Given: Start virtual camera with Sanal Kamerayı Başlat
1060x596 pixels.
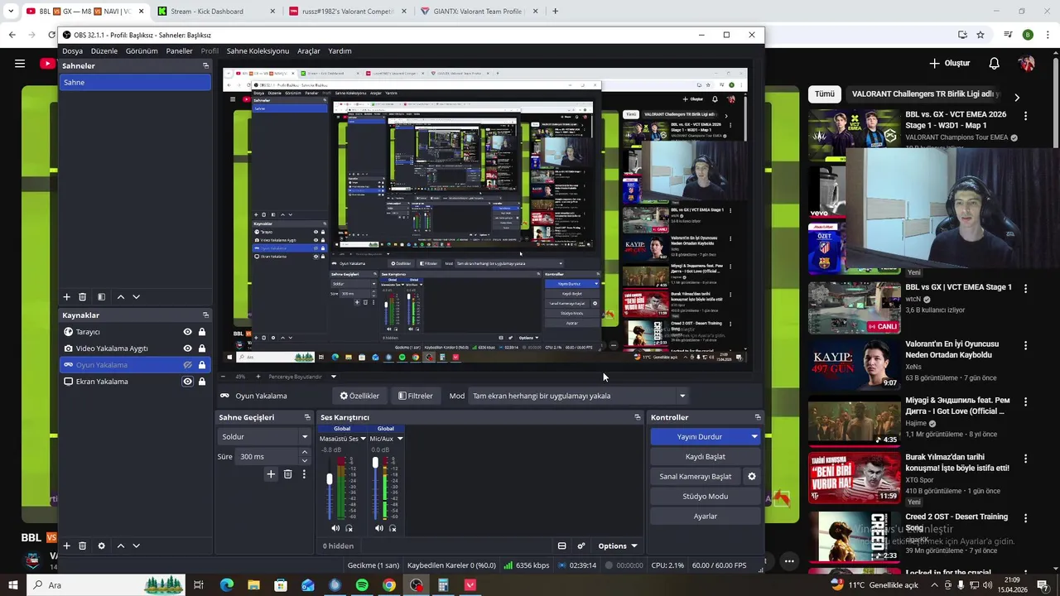Looking at the screenshot, I should coord(696,477).
